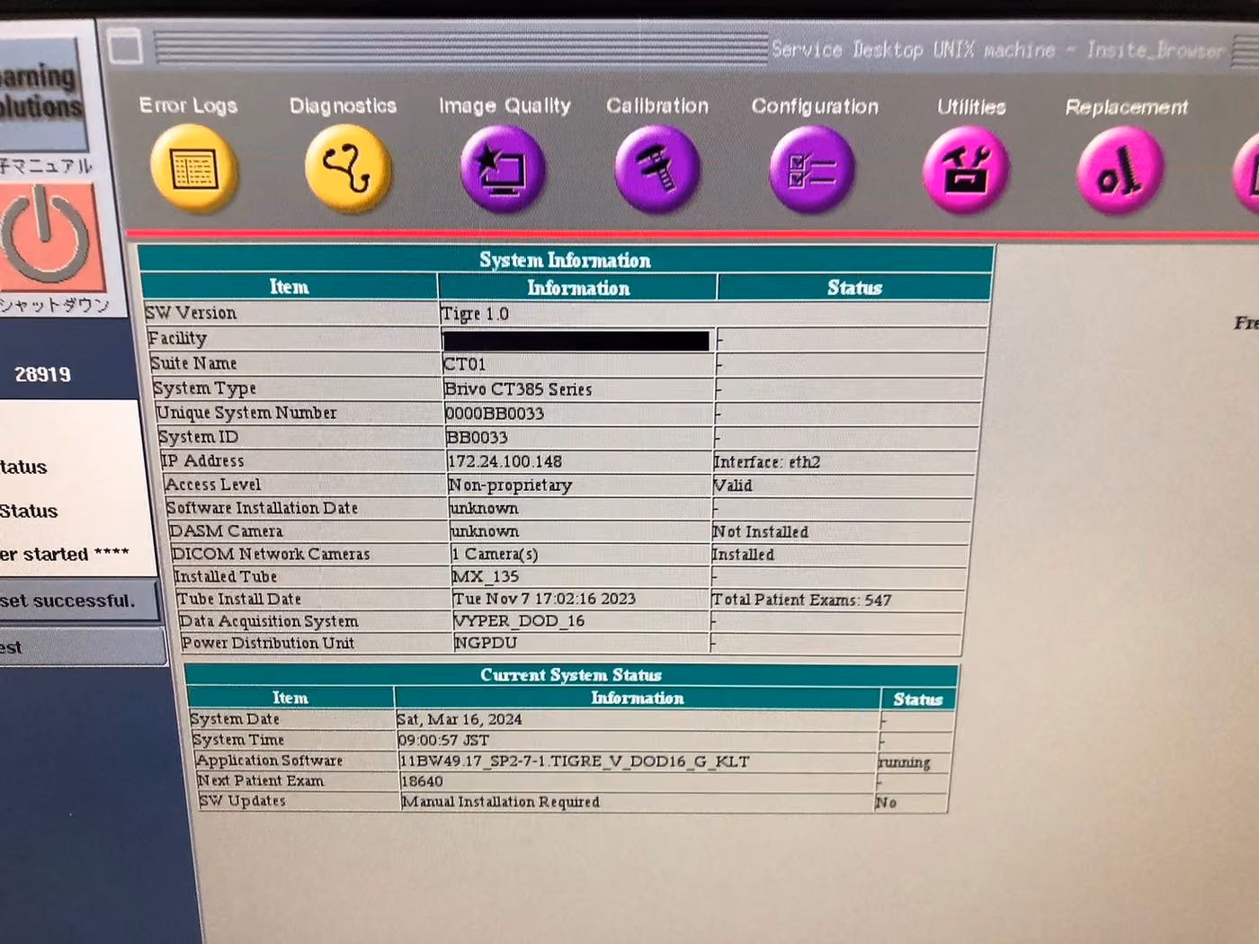The height and width of the screenshot is (944, 1259).
Task: Open the yellow Error Logs icon
Action: pos(193,168)
